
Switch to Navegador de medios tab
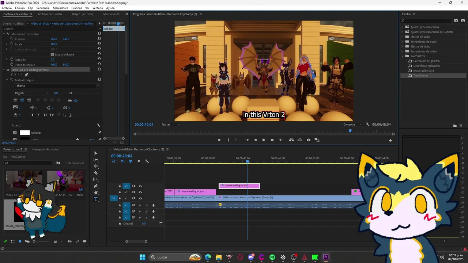click(45, 149)
